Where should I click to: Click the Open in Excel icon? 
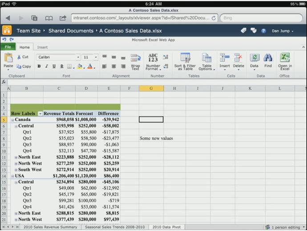(x=285, y=58)
